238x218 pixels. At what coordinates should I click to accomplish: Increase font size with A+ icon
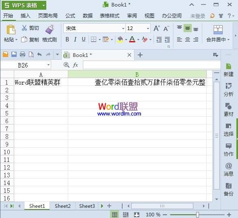157,28
